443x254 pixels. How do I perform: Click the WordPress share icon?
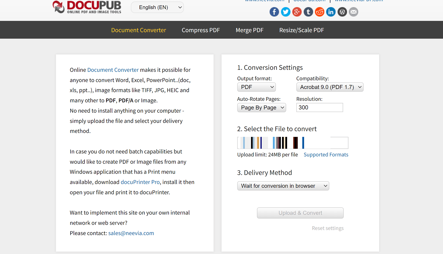(342, 12)
